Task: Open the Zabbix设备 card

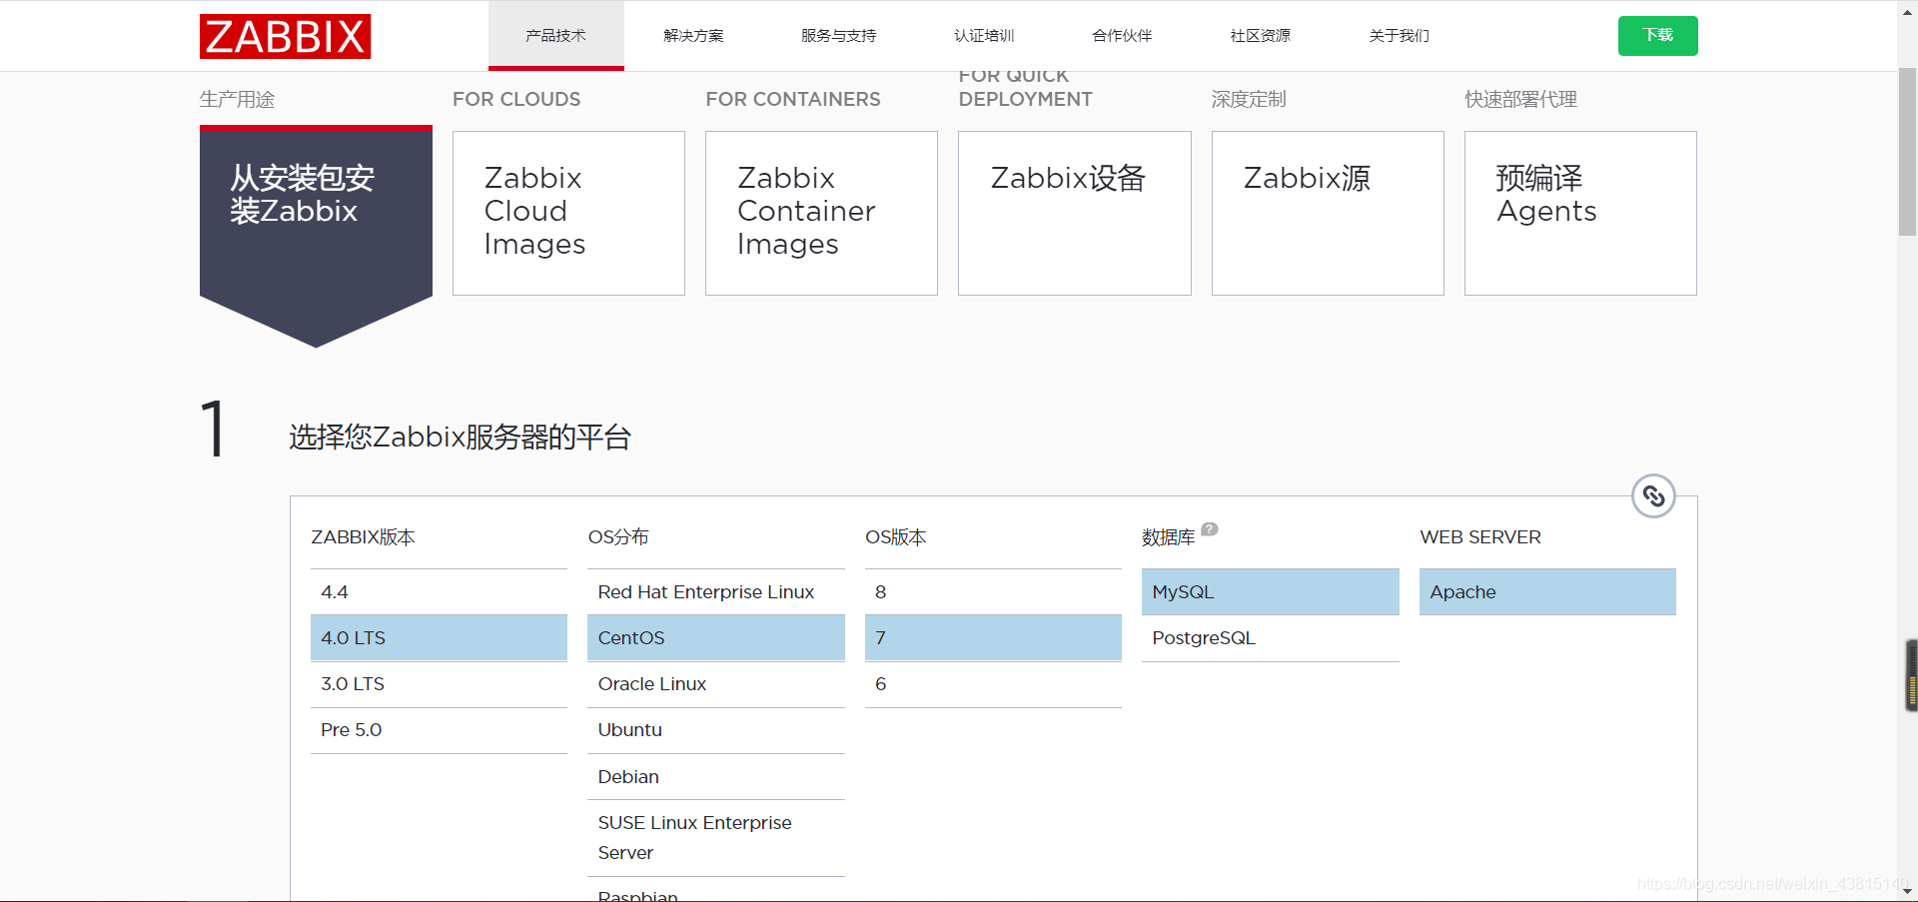Action: tap(1074, 213)
